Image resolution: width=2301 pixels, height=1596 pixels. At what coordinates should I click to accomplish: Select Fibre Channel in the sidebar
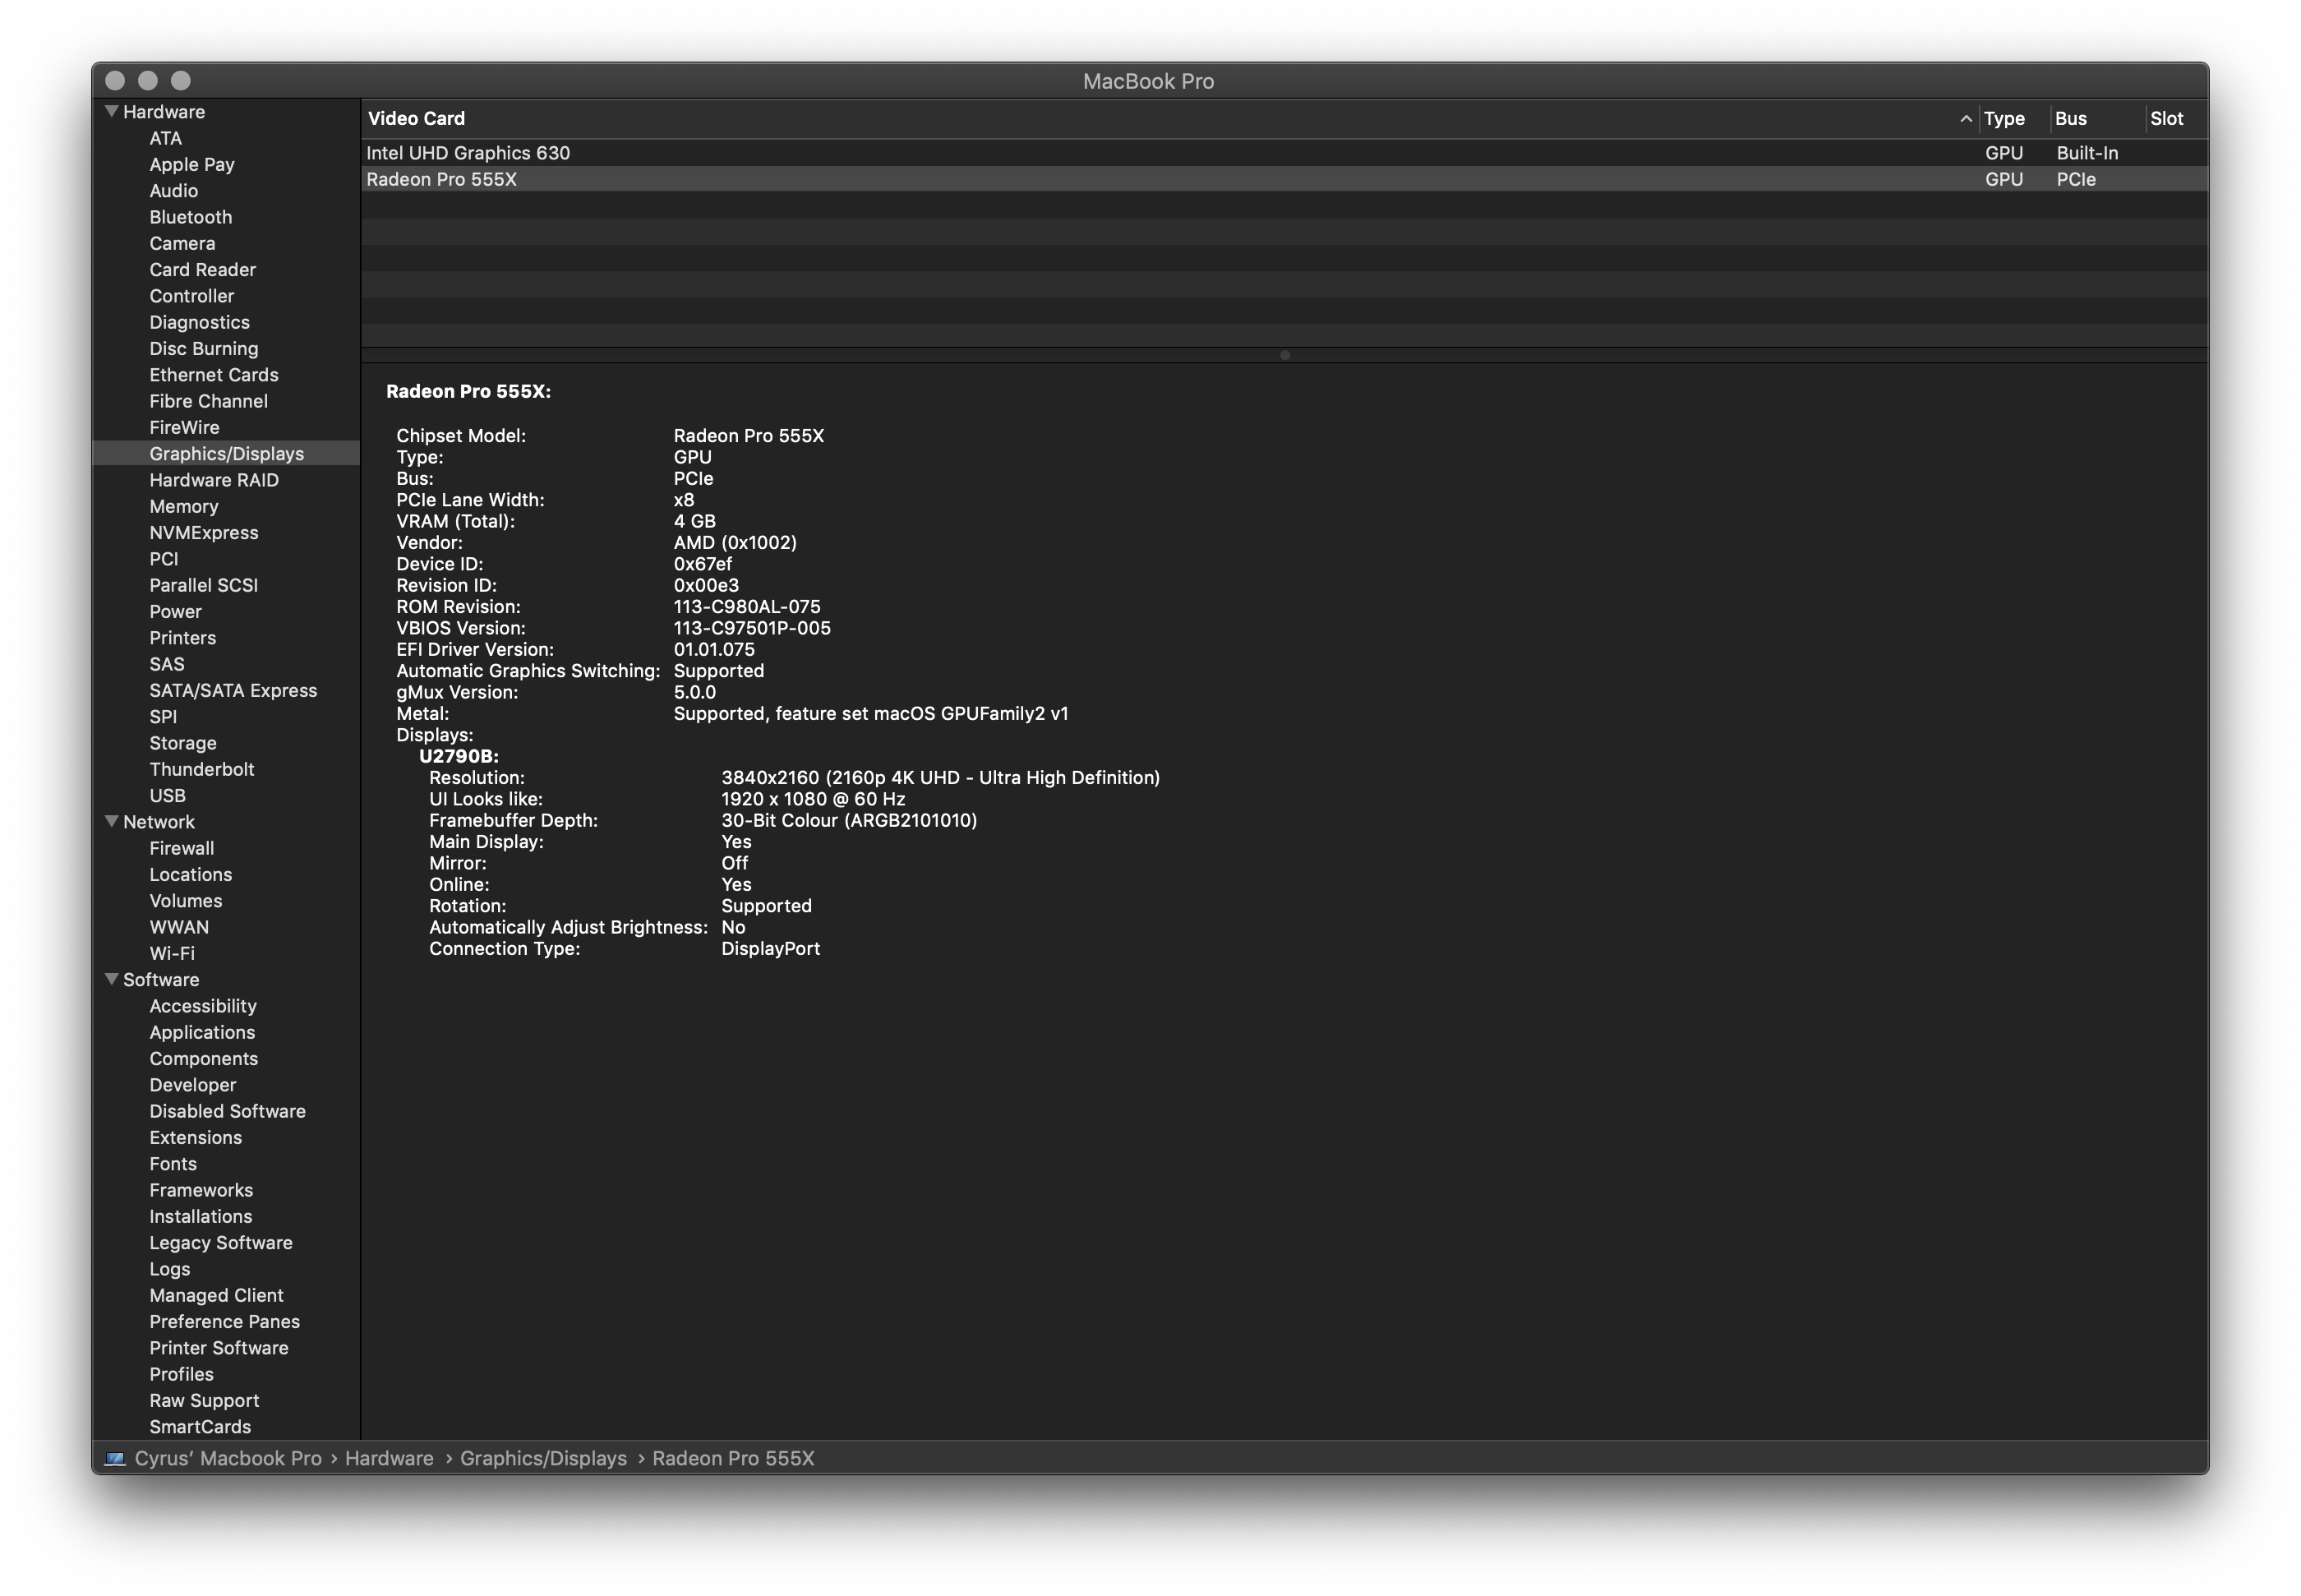[208, 401]
